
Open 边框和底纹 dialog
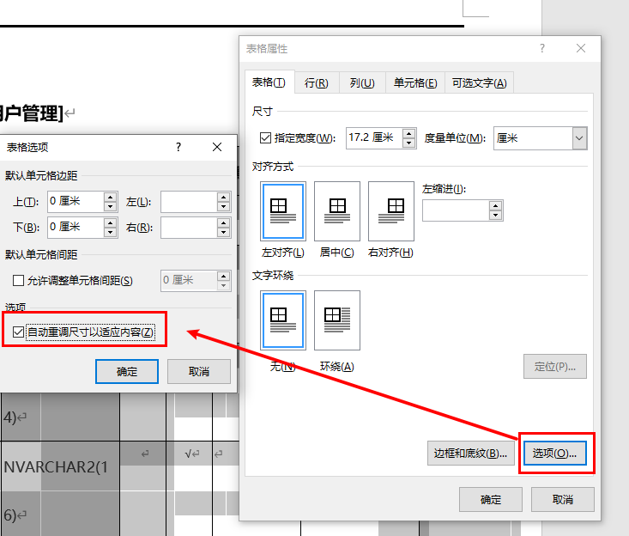[x=470, y=454]
